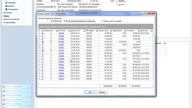Click the автобус icon in sidebar

(x=6, y=6)
